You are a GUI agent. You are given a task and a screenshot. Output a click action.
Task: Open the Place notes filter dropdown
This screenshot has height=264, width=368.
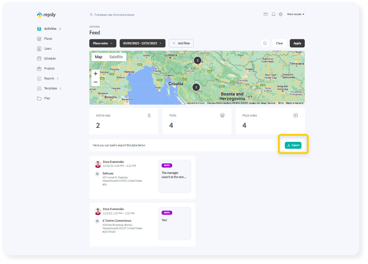pyautogui.click(x=103, y=43)
